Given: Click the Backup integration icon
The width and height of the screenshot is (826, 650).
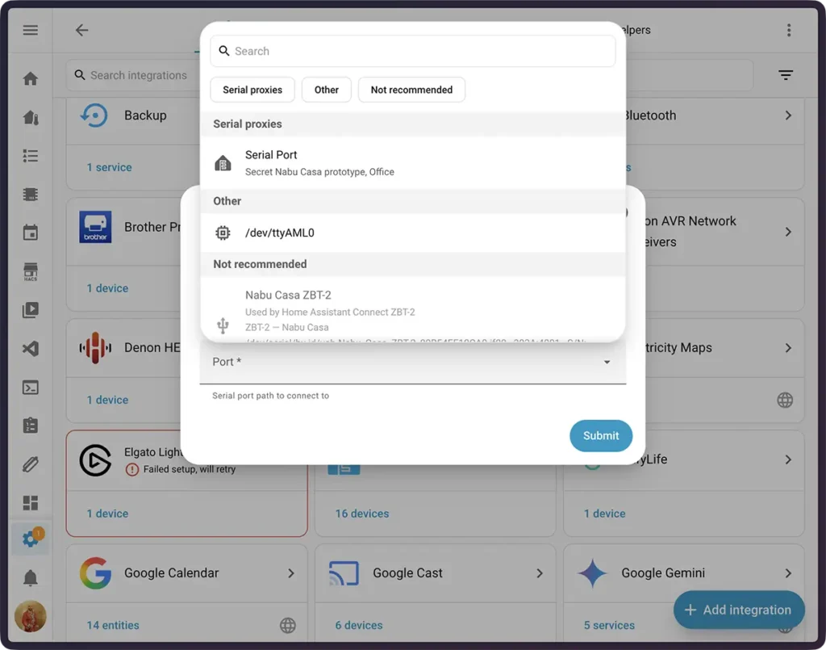Looking at the screenshot, I should point(94,115).
